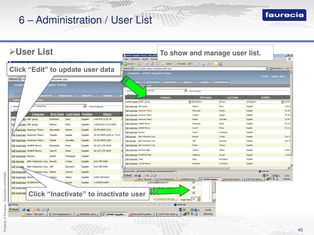The height and width of the screenshot is (235, 314).
Task: Click the Start button on front window taskbar
Action: 127,175
